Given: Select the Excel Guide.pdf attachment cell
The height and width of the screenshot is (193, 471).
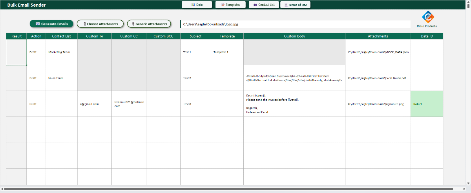Looking at the screenshot, I should click(x=378, y=78).
